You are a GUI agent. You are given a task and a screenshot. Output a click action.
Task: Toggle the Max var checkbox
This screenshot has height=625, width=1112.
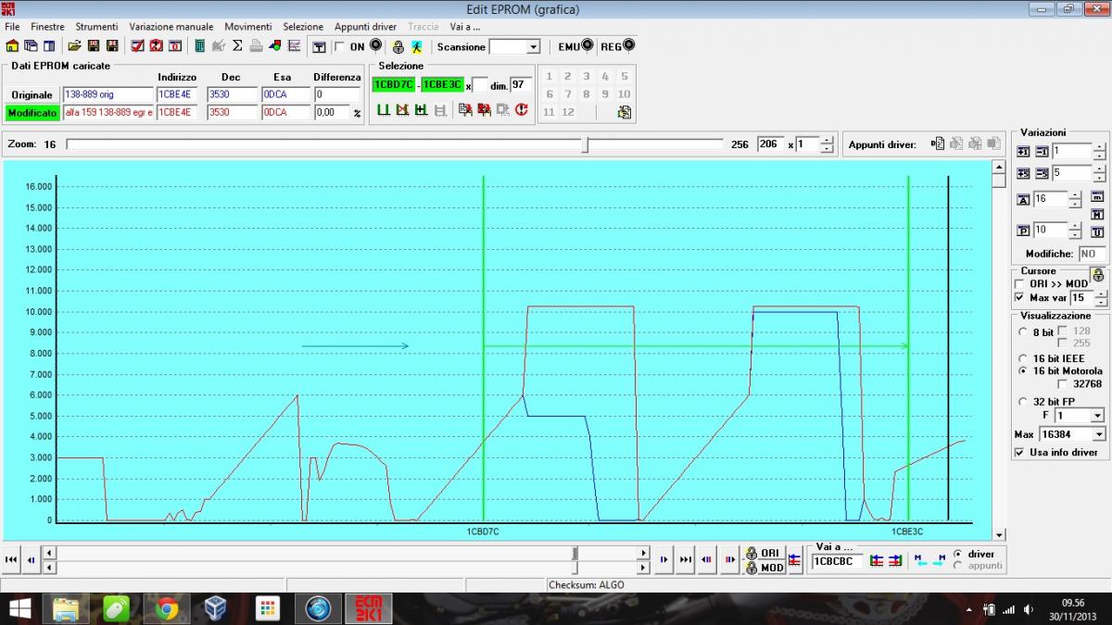[x=1020, y=298]
